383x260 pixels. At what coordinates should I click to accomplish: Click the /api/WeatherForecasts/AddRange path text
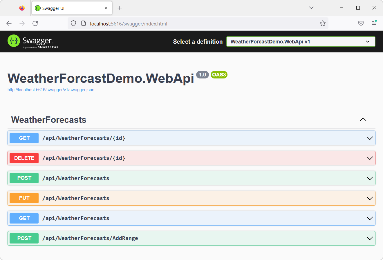click(90, 238)
